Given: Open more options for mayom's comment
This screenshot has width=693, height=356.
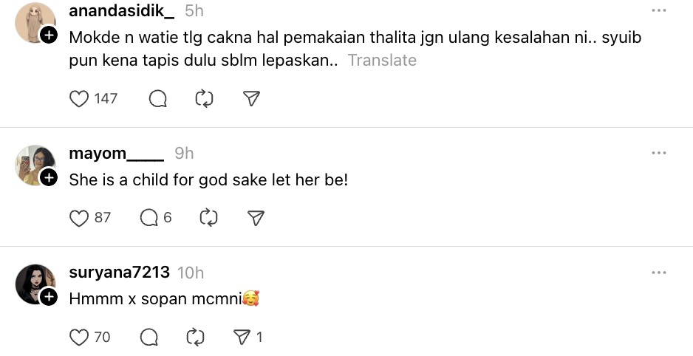Looking at the screenshot, I should tap(659, 153).
